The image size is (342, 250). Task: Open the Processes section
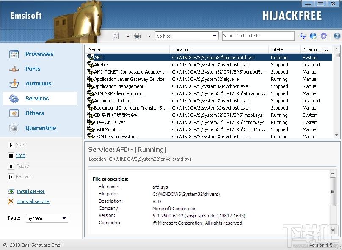tap(39, 54)
